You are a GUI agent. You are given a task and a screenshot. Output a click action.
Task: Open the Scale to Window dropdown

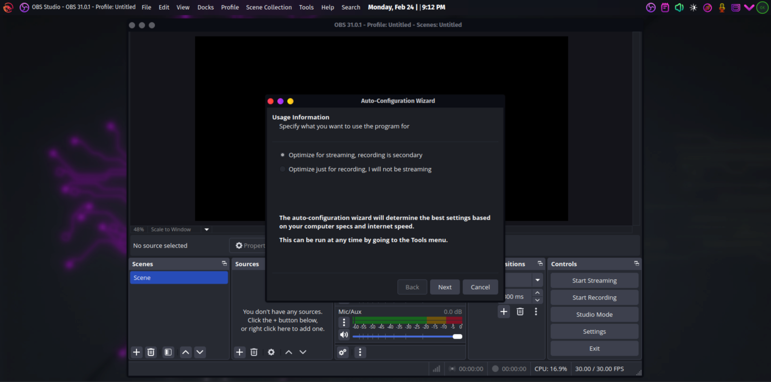[206, 229]
